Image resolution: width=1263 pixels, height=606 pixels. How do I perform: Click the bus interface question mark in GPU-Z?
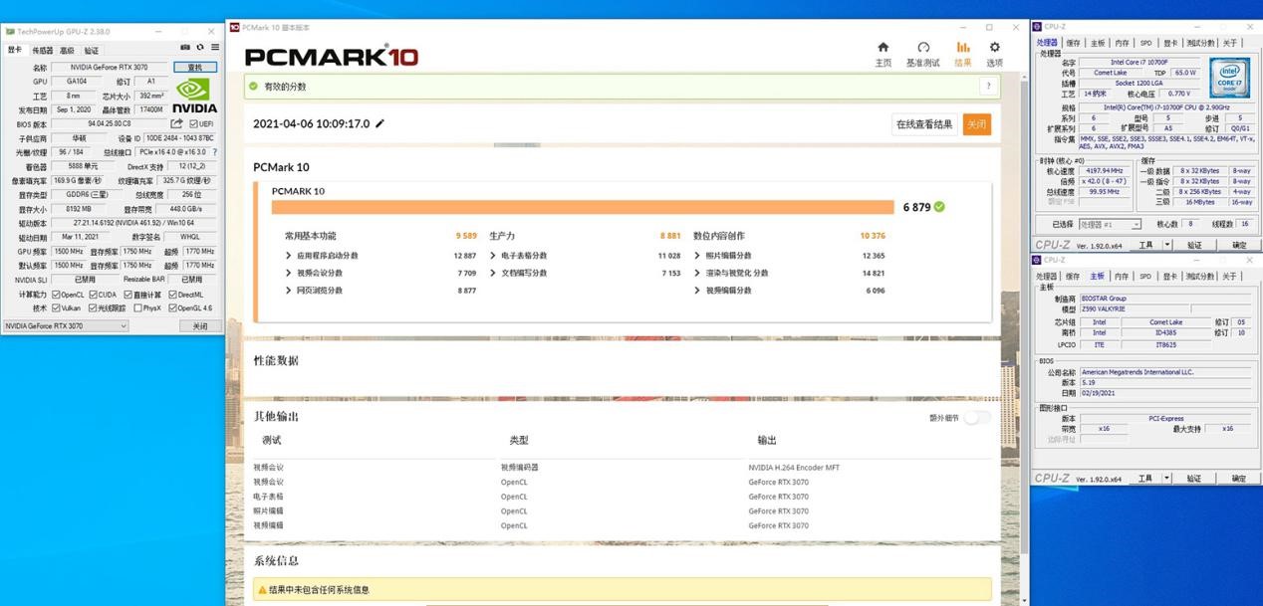tap(214, 152)
